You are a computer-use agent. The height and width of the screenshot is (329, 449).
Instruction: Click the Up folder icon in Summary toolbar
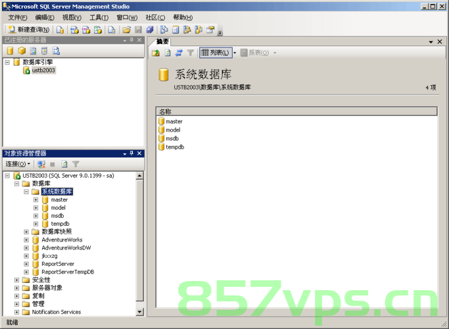[x=156, y=53]
